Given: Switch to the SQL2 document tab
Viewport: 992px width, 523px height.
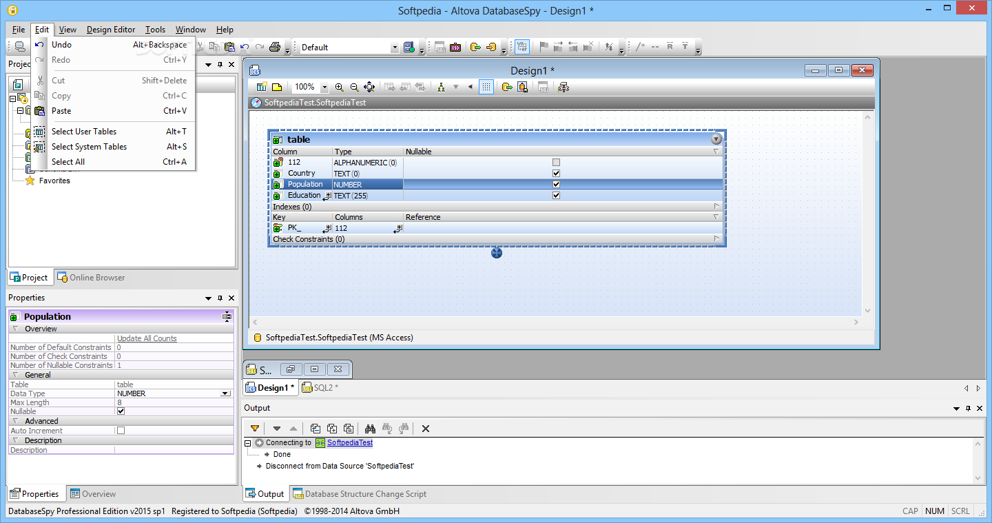Looking at the screenshot, I should (x=320, y=388).
